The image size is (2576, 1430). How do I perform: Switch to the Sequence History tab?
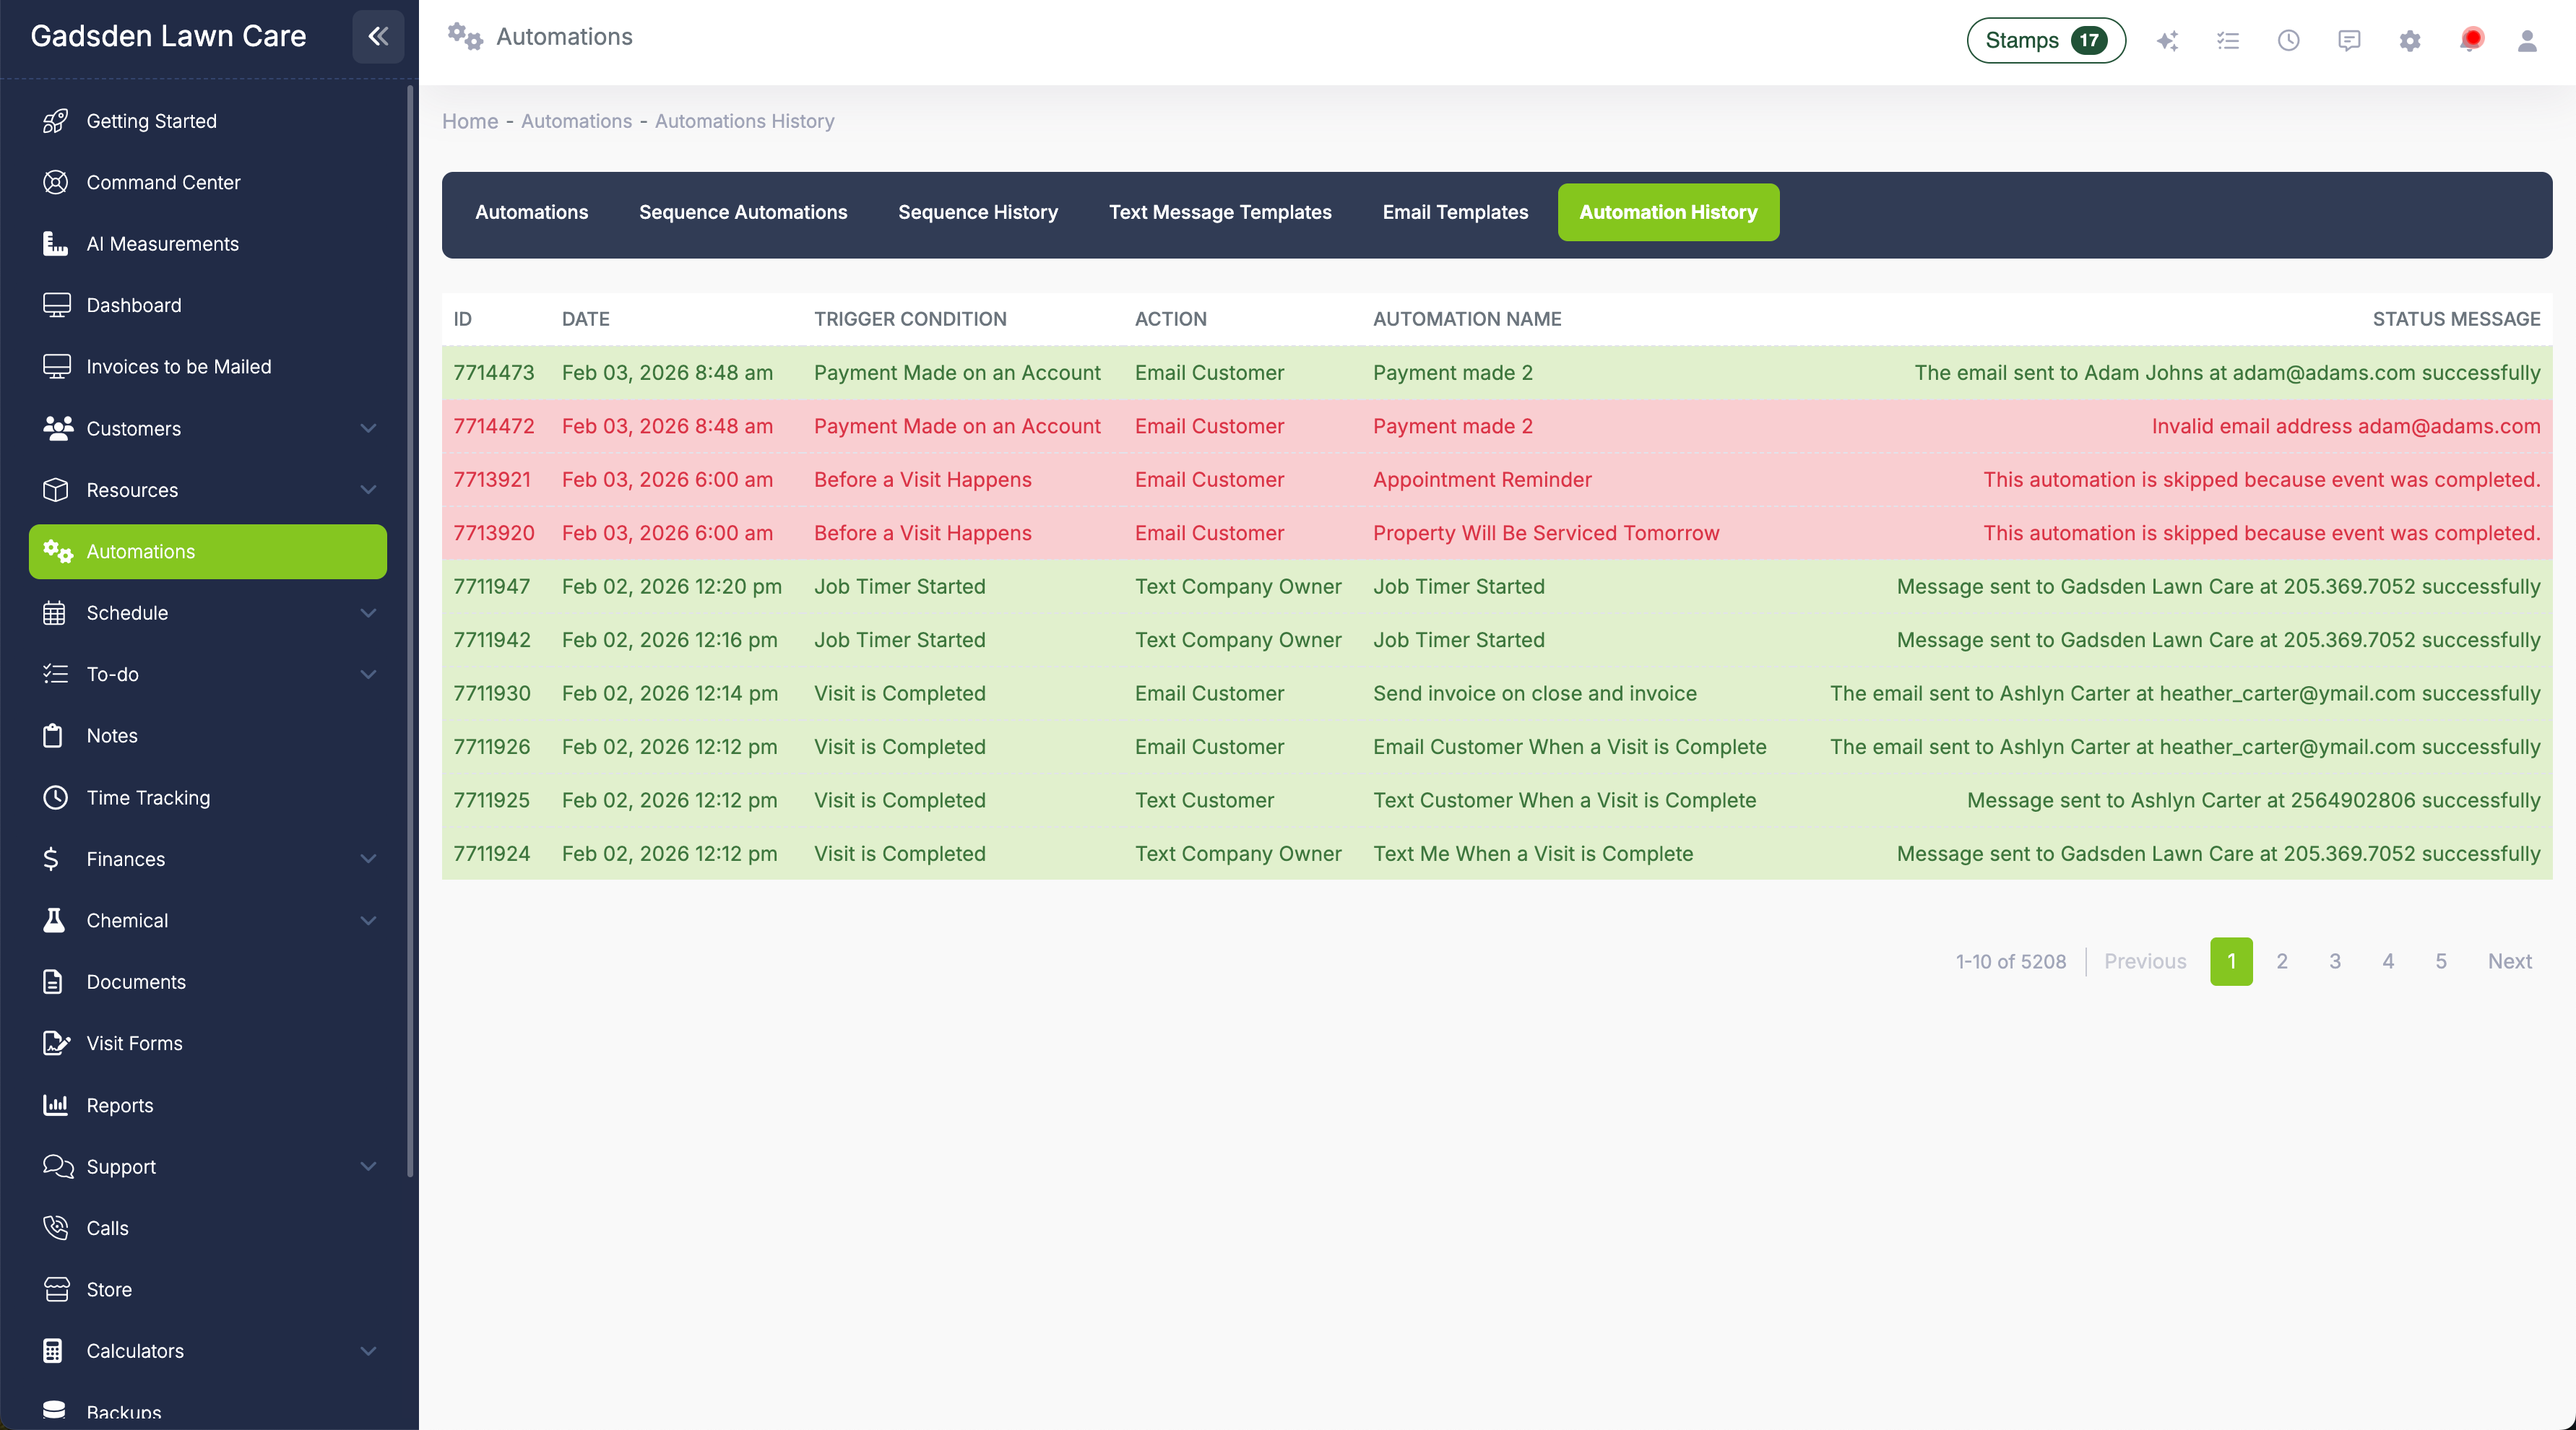(x=977, y=212)
